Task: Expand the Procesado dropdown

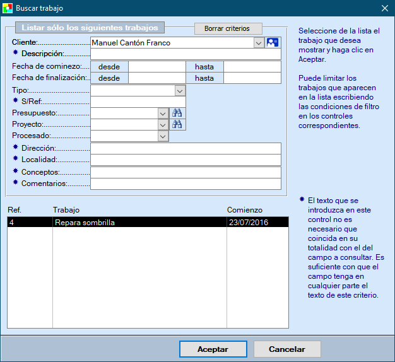Action: 163,136
